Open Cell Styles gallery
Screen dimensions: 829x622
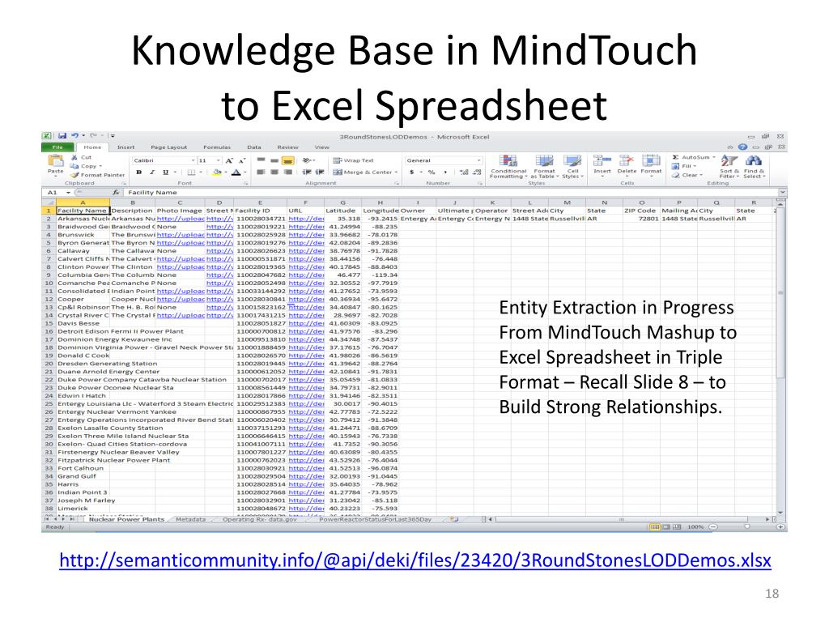tap(572, 167)
